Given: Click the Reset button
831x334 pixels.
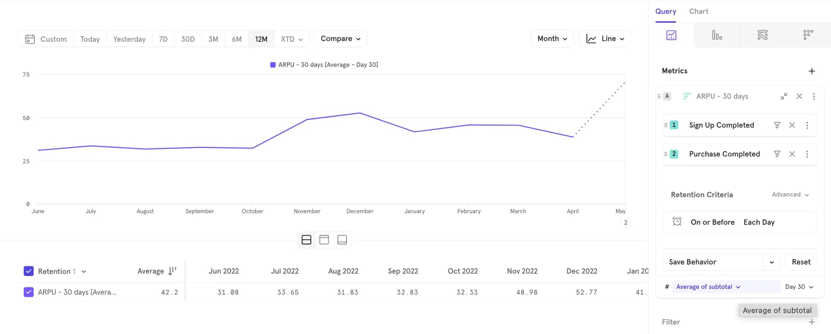Looking at the screenshot, I should click(801, 262).
